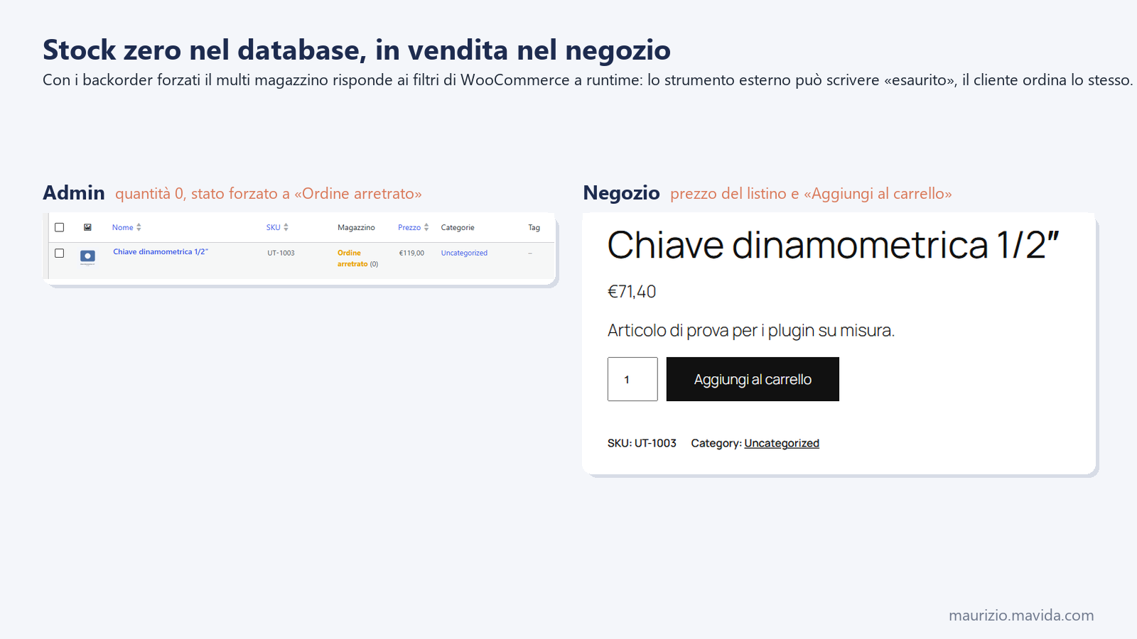Sort the table by Nome column
The height and width of the screenshot is (639, 1137).
coord(123,227)
